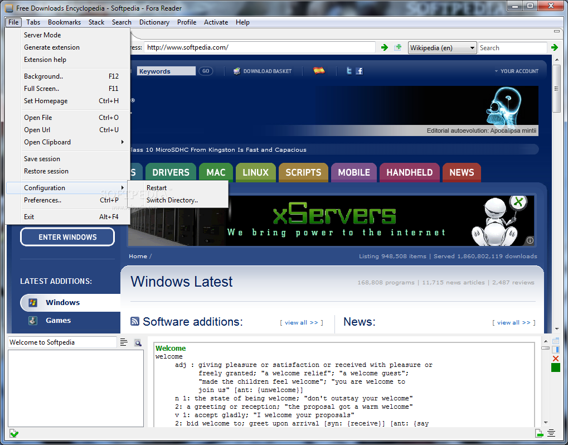
Task: Click the Download Basket icon
Action: [236, 71]
